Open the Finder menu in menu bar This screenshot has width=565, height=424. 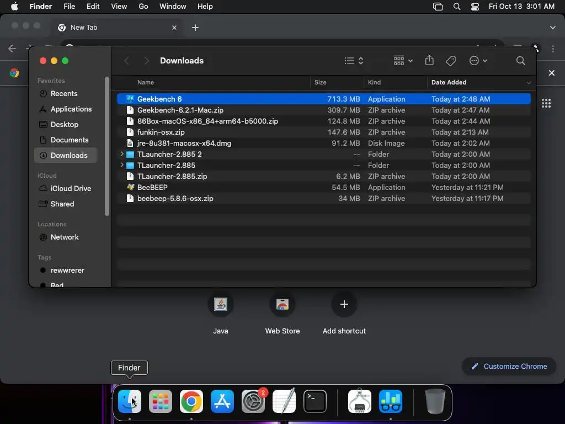tap(40, 7)
